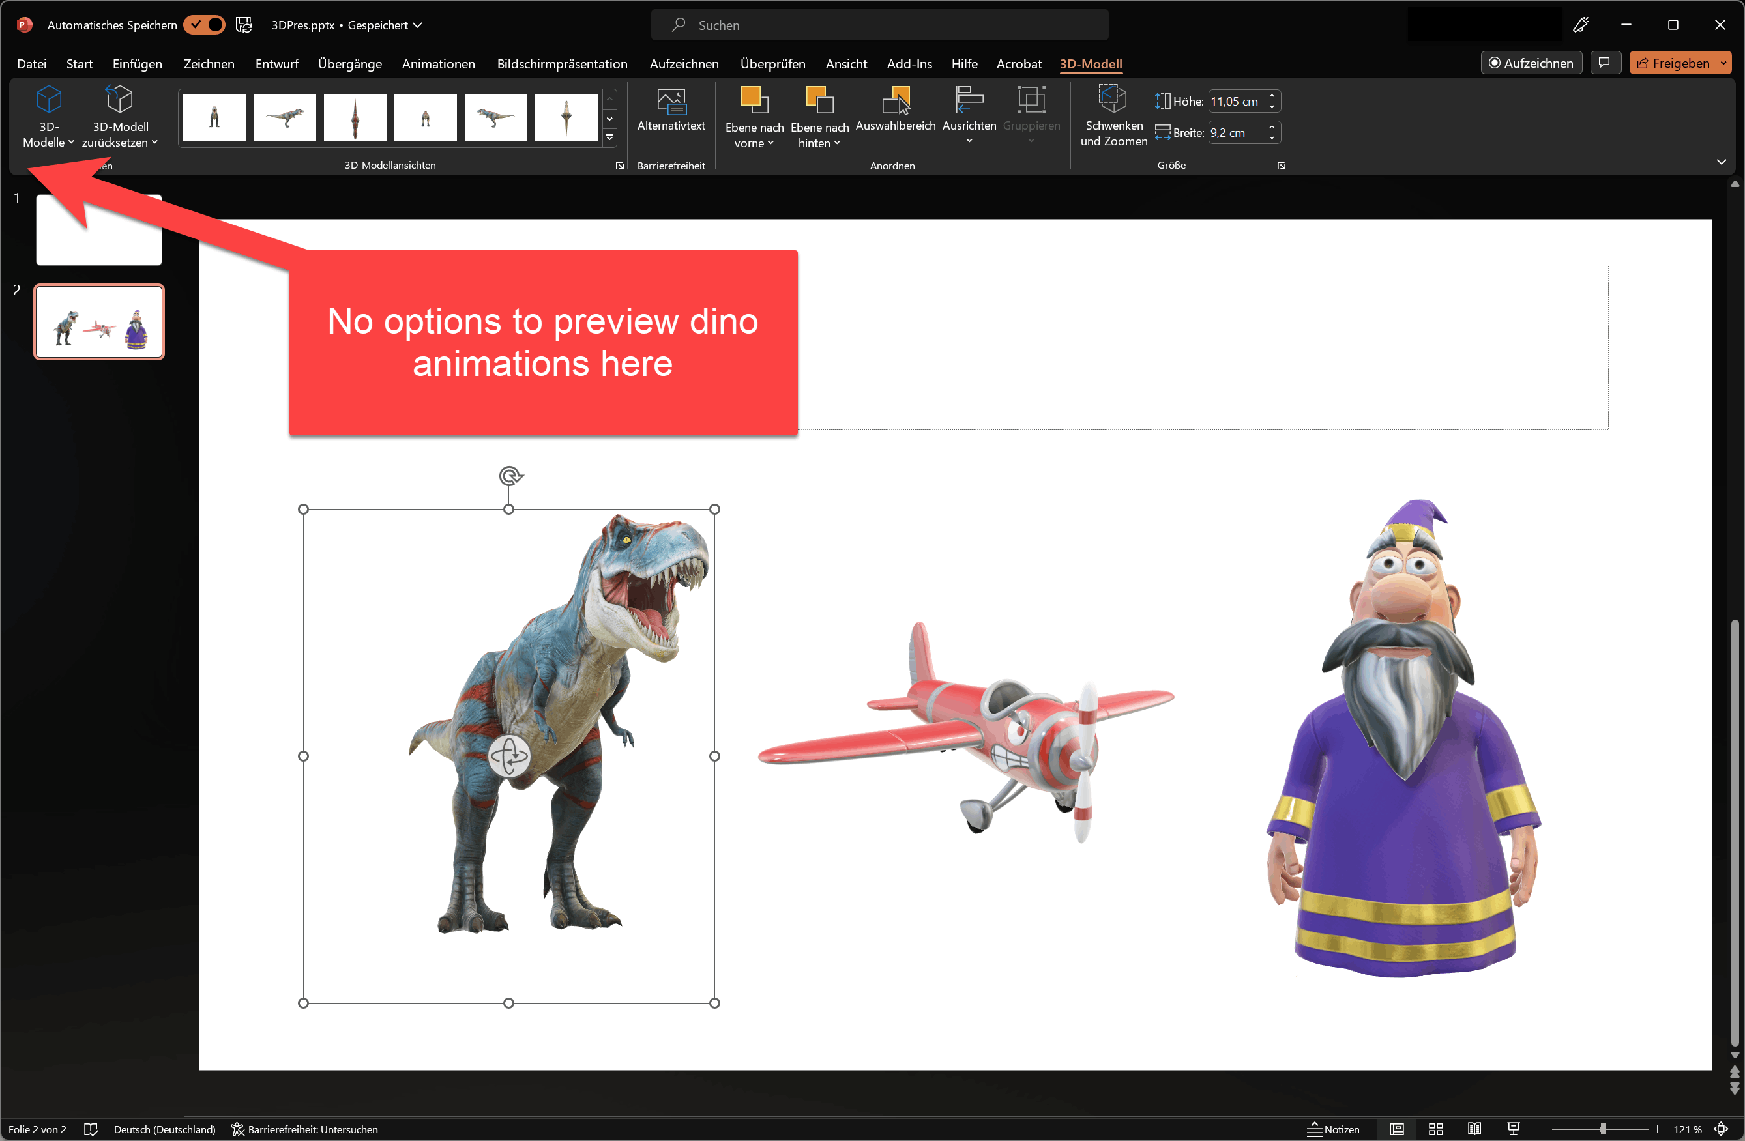Switch to slide sorter view
This screenshot has width=1745, height=1141.
tap(1436, 1129)
